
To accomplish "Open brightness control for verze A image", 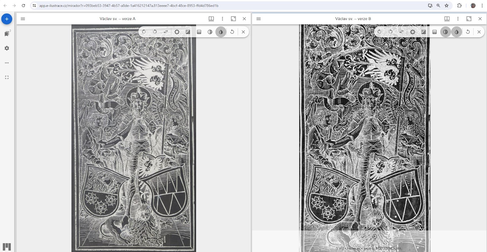I will 177,32.
